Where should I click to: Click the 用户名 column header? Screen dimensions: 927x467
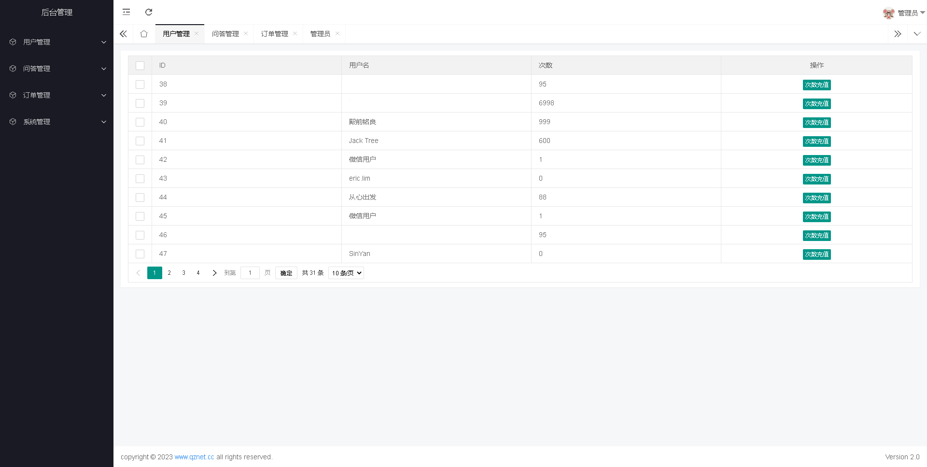(x=436, y=65)
